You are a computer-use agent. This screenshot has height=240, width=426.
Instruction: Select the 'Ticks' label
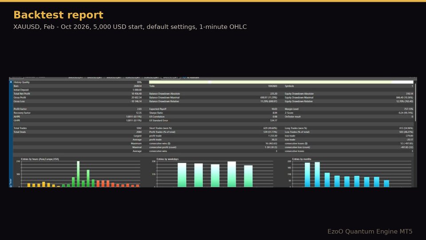[152, 86]
